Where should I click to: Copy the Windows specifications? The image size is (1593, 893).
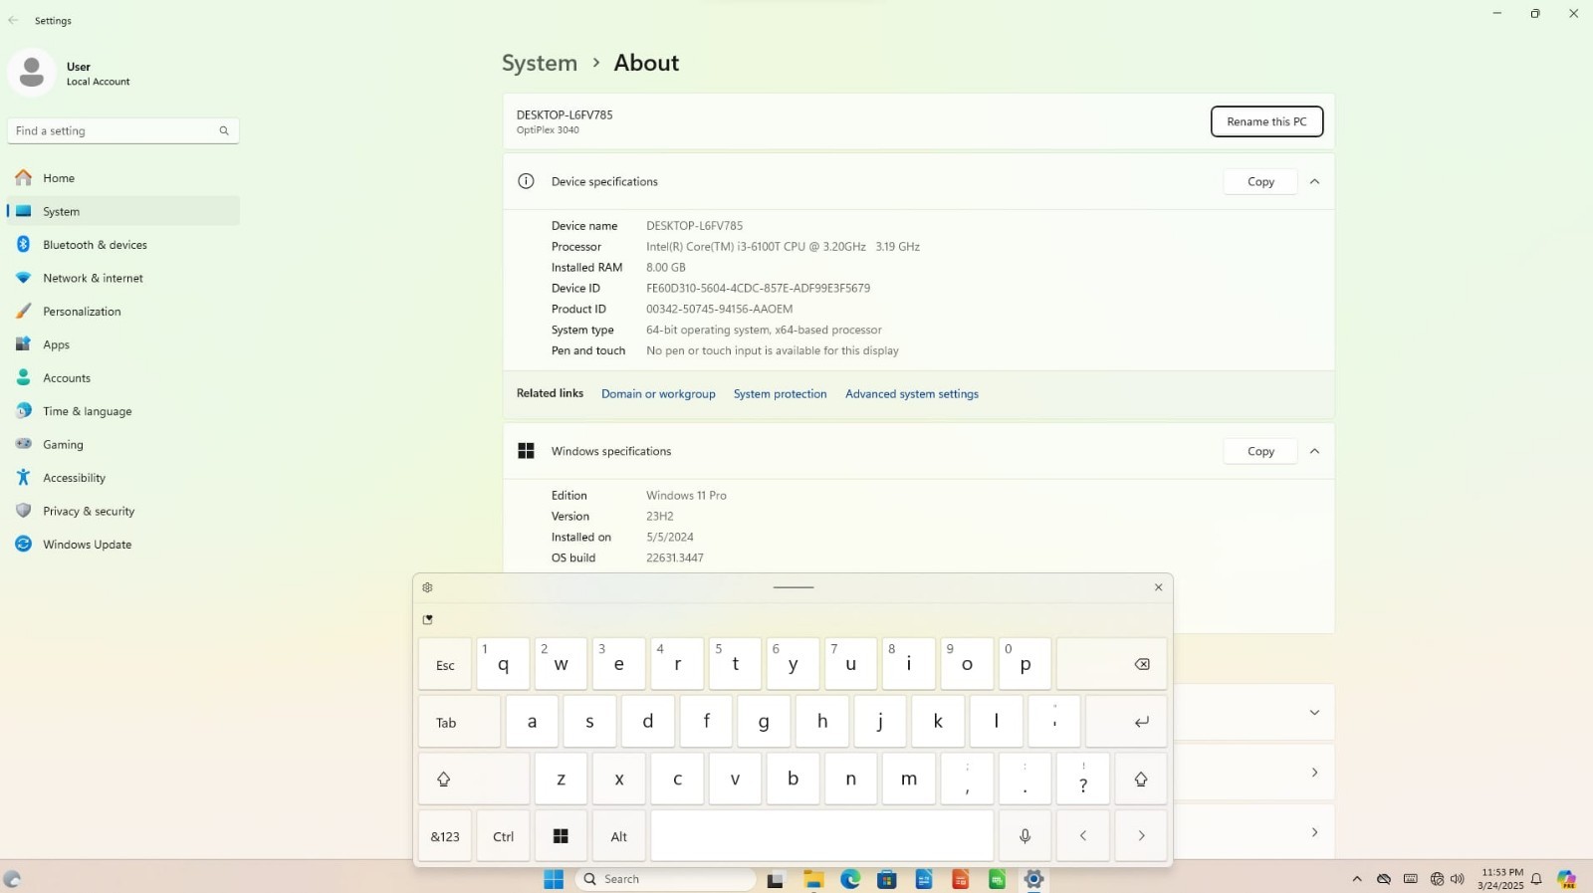click(x=1260, y=451)
